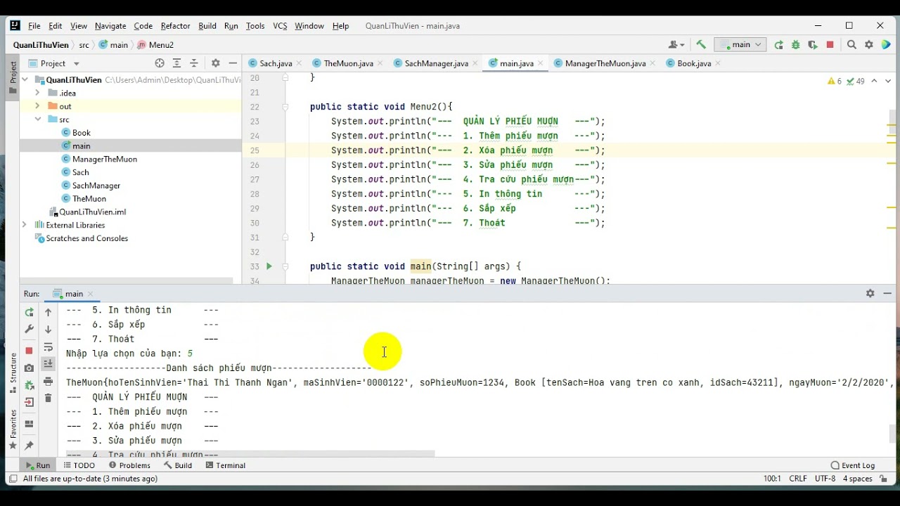Click the Run panel settings gear
This screenshot has height=506, width=900.
(870, 294)
